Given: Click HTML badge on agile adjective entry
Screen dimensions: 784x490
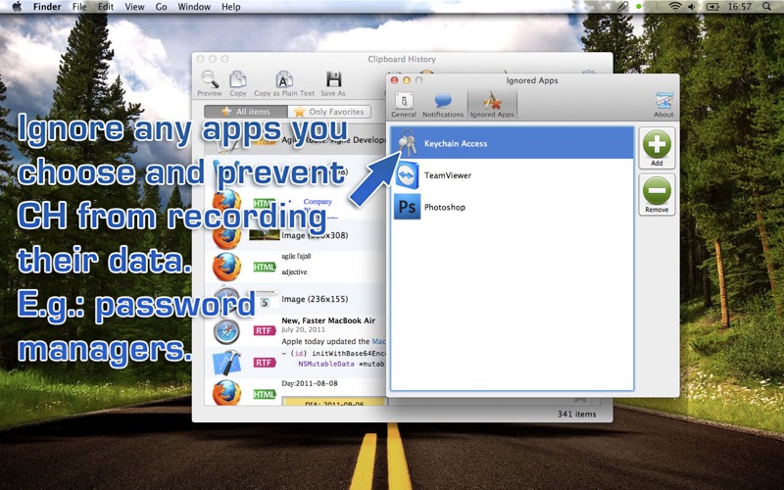Looking at the screenshot, I should click(x=265, y=267).
